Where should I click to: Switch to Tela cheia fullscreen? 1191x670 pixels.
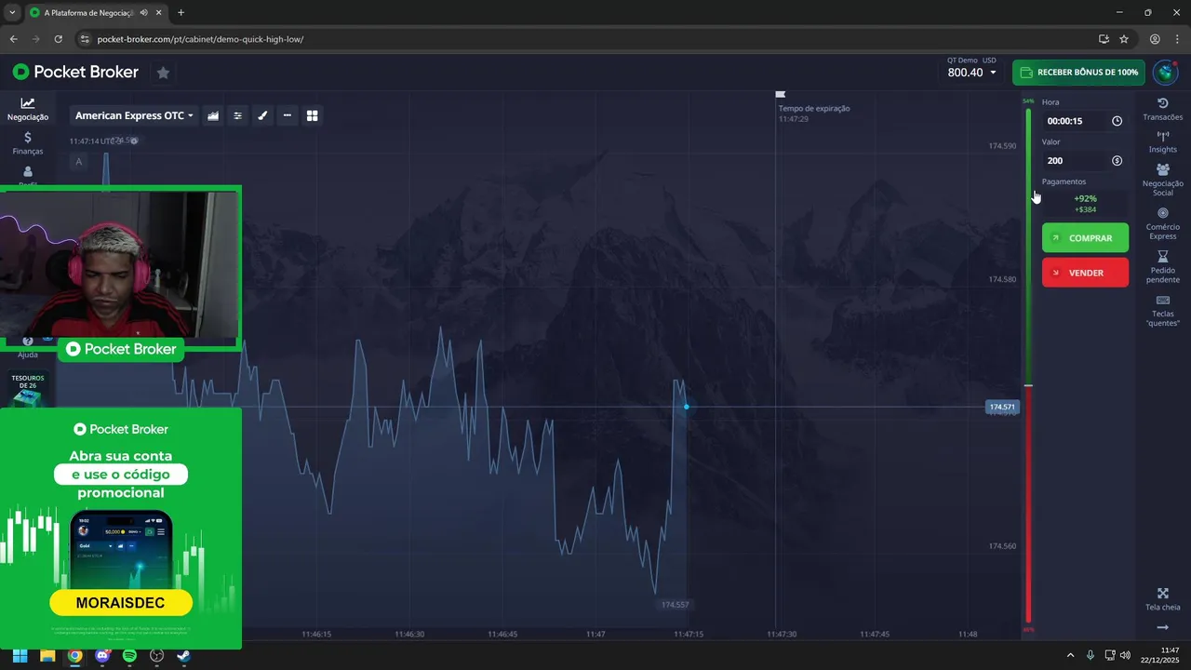tap(1163, 599)
